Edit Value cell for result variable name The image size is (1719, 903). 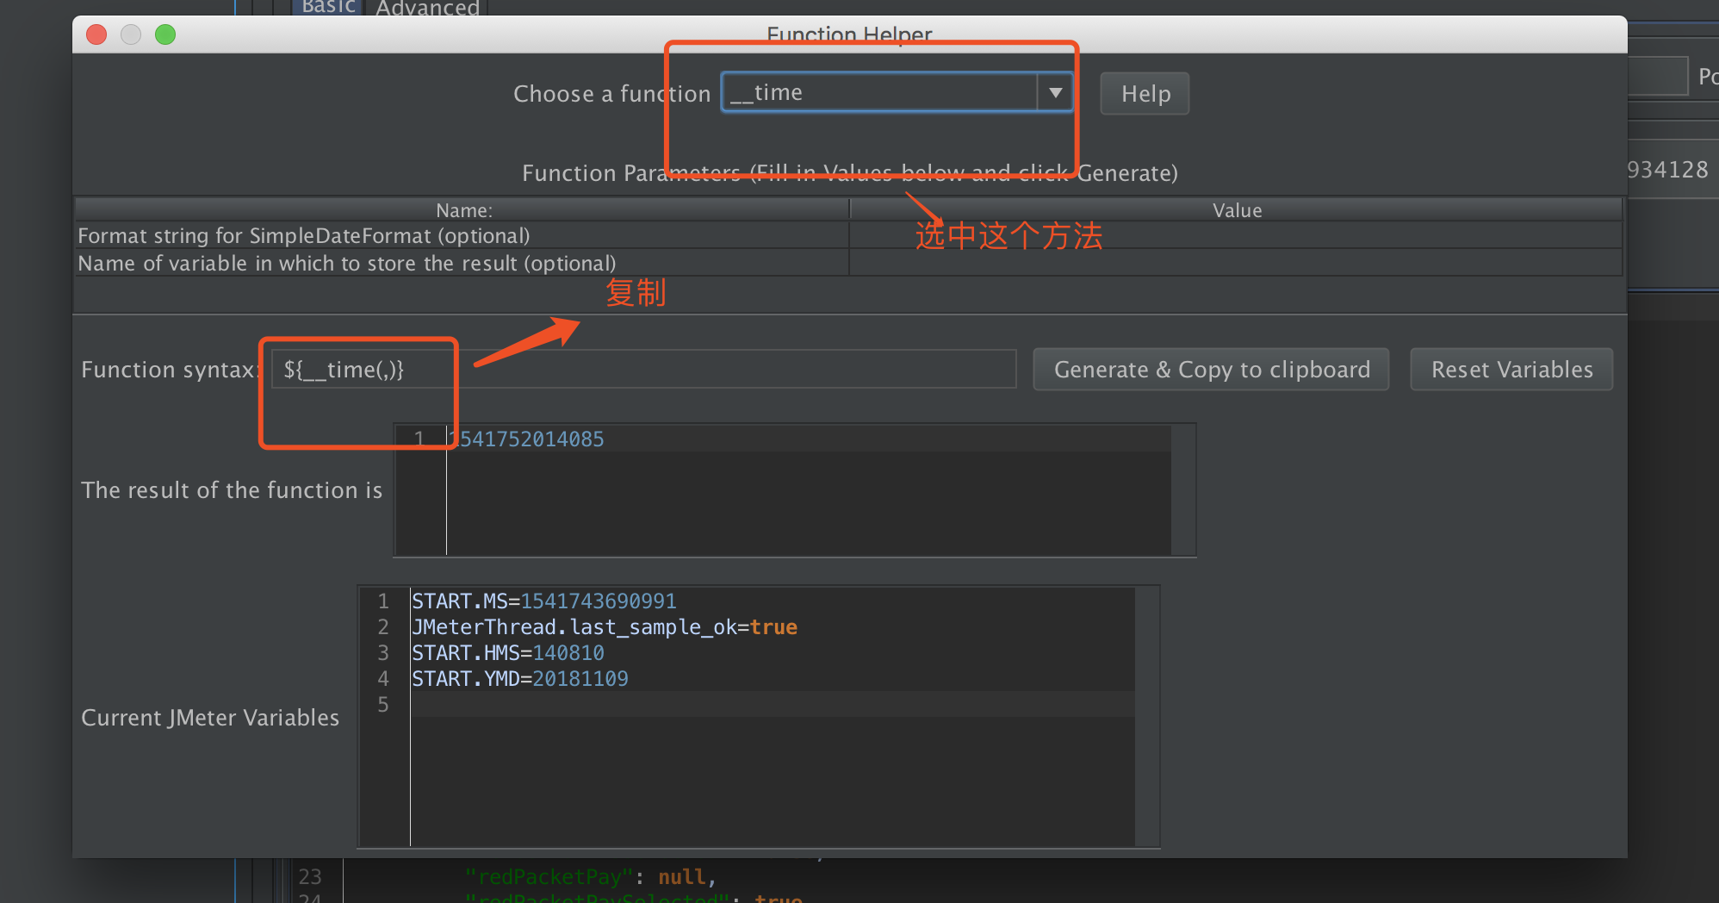1236,263
